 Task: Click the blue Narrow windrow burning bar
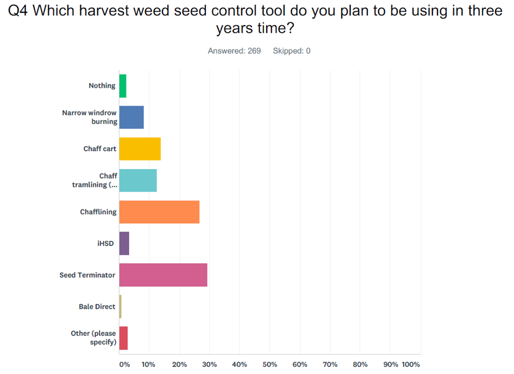(x=131, y=117)
